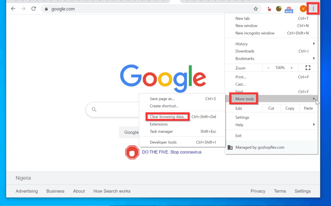Open the About footer link
The height and width of the screenshot is (206, 331).
[x=79, y=191]
